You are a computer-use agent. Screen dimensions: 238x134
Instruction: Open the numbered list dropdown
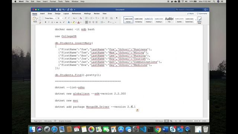[94, 18]
